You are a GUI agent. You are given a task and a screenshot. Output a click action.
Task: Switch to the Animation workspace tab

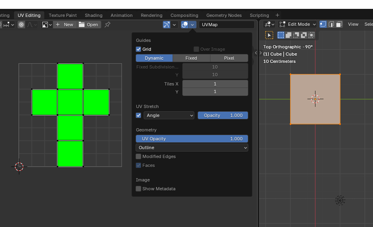pos(122,15)
